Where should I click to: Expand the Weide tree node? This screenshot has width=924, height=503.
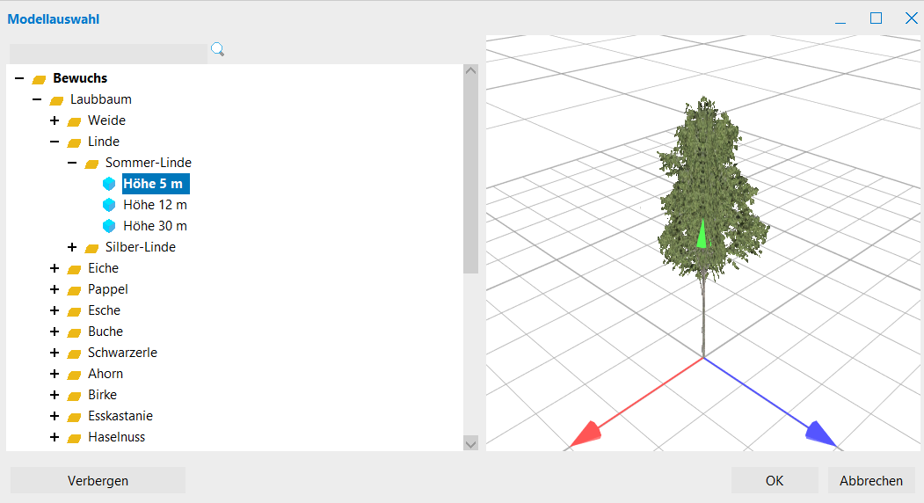[x=55, y=120]
